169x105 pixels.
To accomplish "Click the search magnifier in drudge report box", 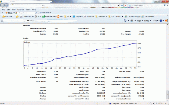I will tap(165, 5).
